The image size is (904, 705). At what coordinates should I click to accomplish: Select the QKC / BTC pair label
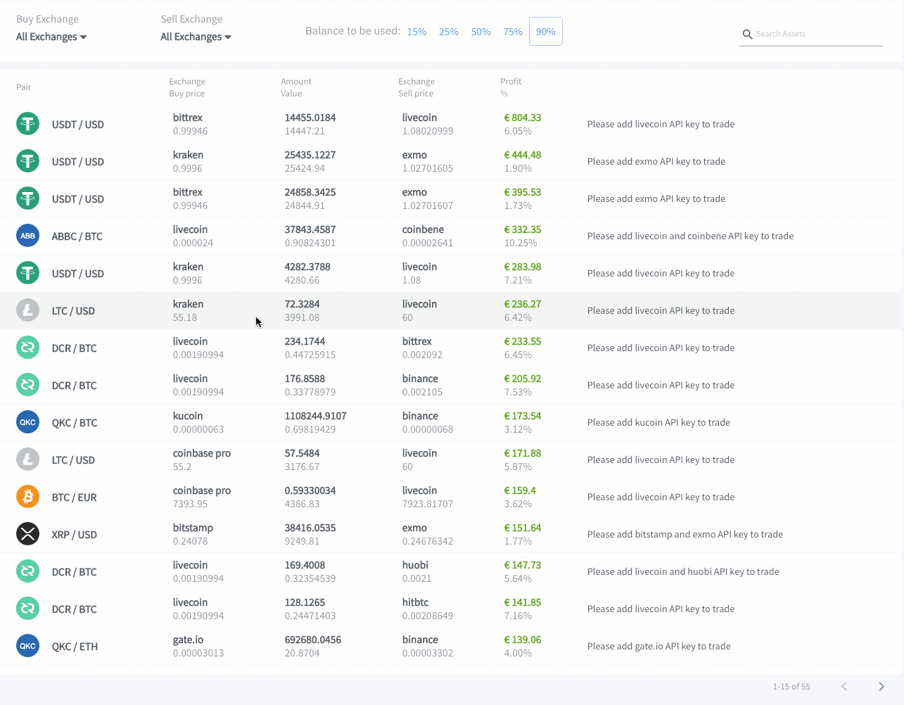click(x=75, y=423)
